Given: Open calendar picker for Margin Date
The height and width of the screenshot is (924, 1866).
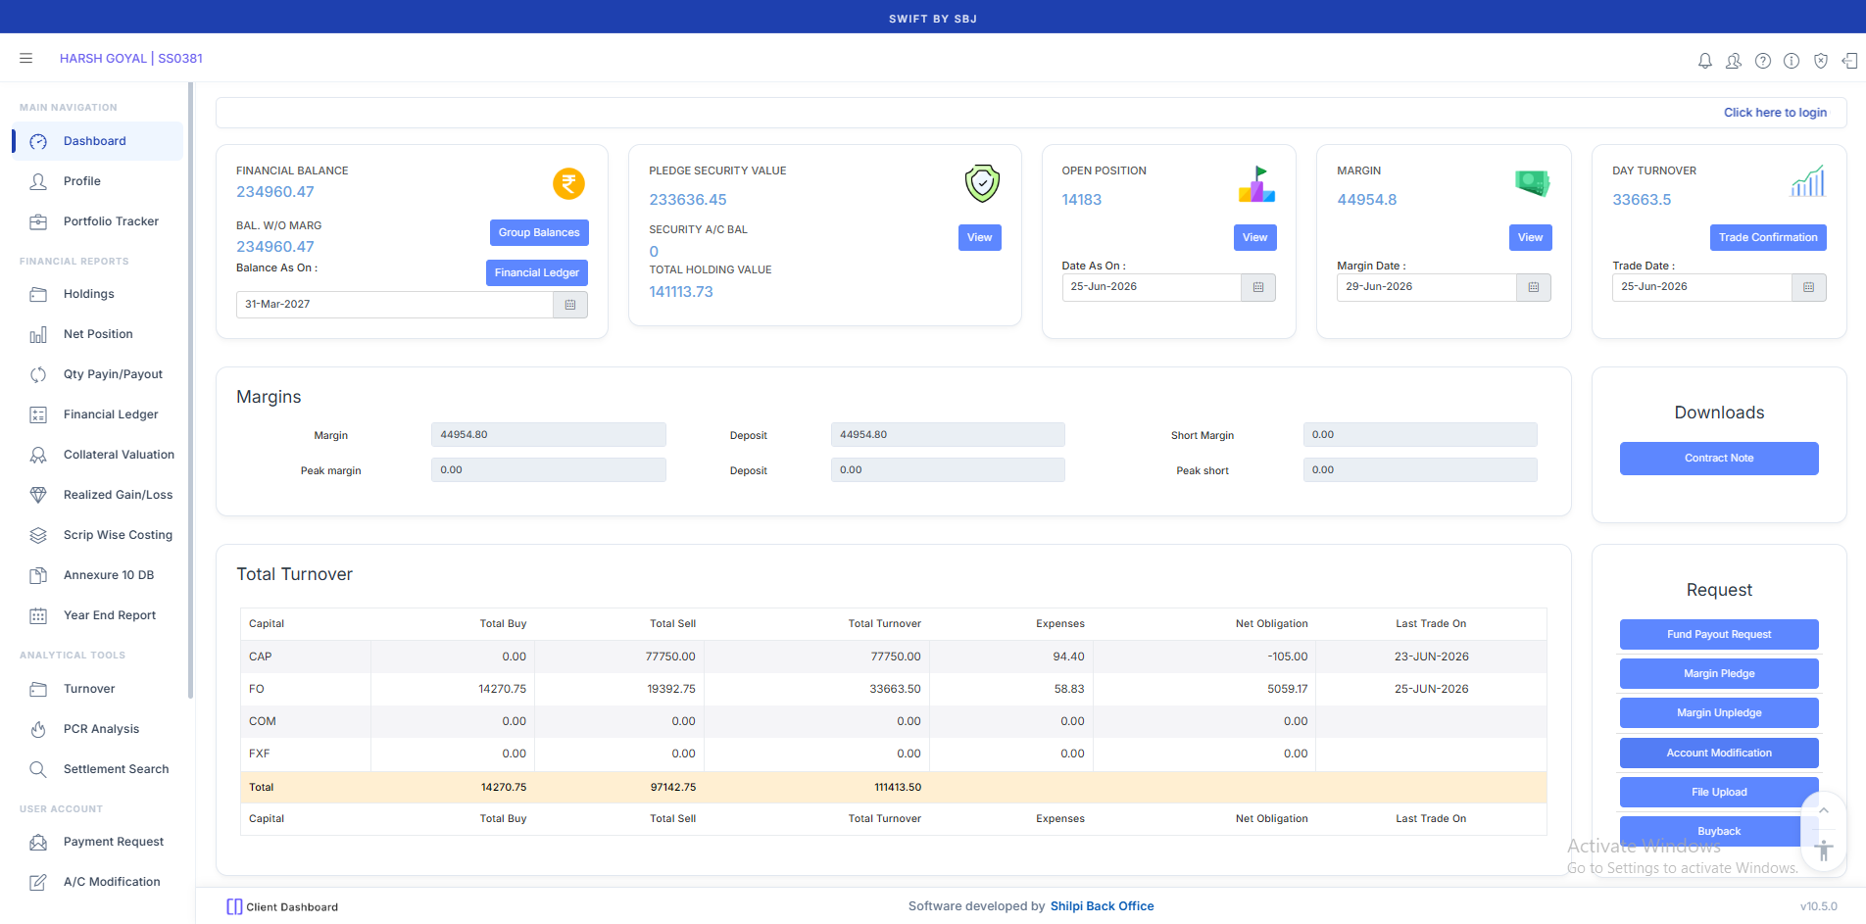Looking at the screenshot, I should (1534, 287).
